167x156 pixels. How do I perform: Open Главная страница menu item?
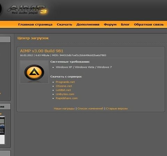[x=35, y=24]
